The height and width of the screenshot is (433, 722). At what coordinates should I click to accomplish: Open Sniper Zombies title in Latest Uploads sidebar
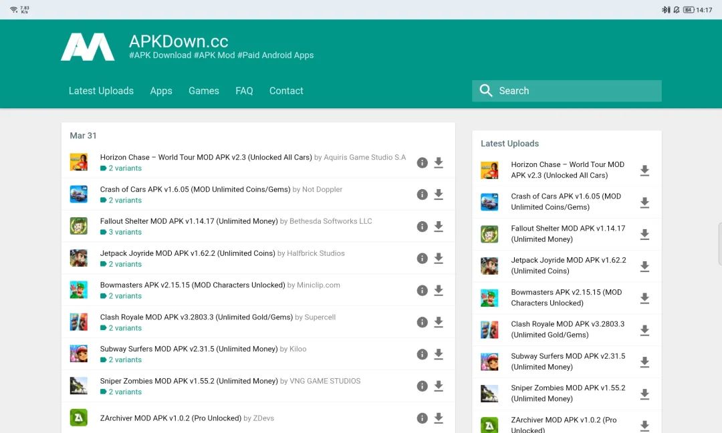click(x=568, y=394)
